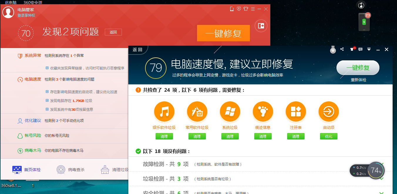Click the door-arrow round icon in red header
This screenshot has width=397, height=194.
(261, 26)
